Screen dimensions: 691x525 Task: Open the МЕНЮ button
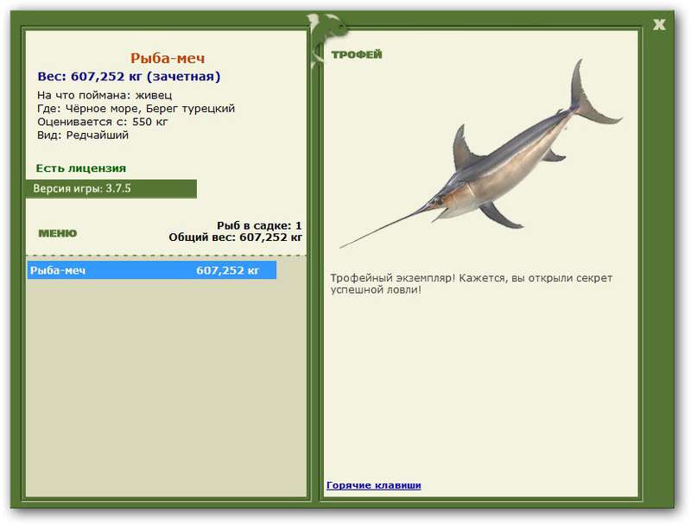click(x=58, y=233)
